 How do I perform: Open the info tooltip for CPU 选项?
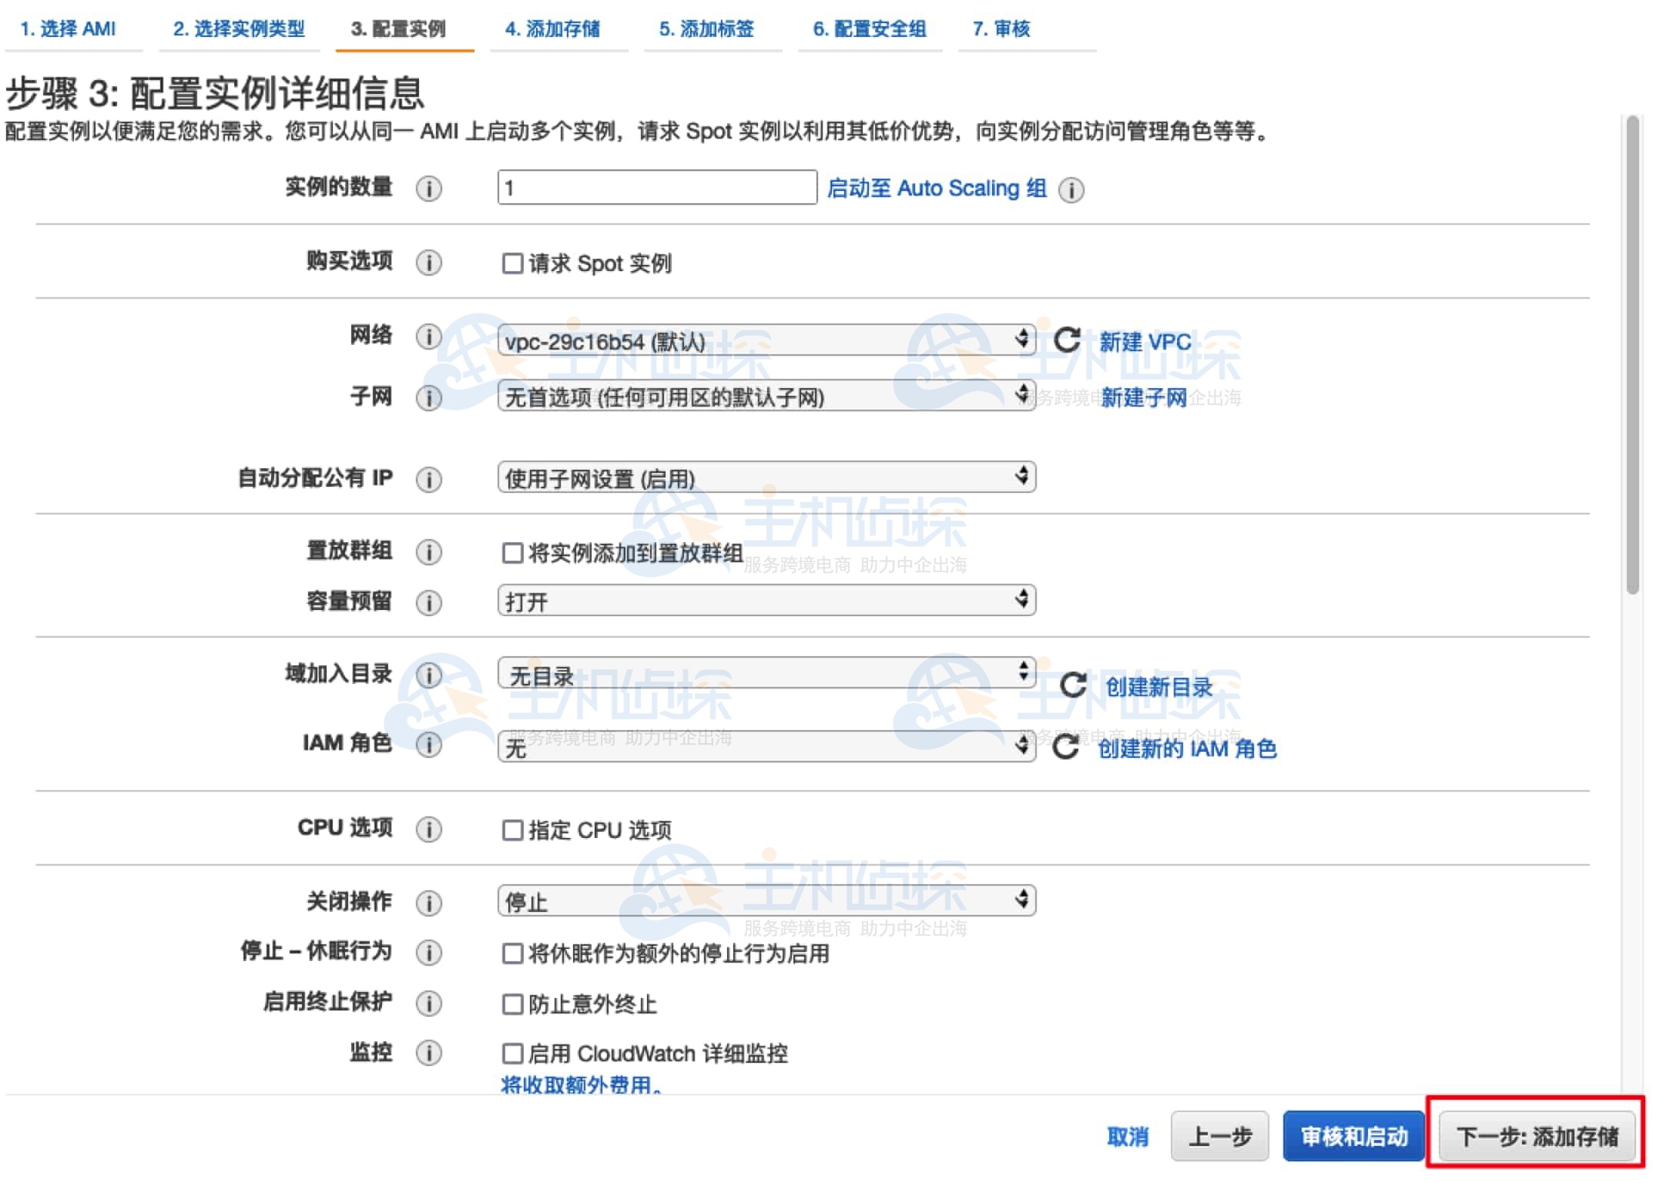coord(429,829)
